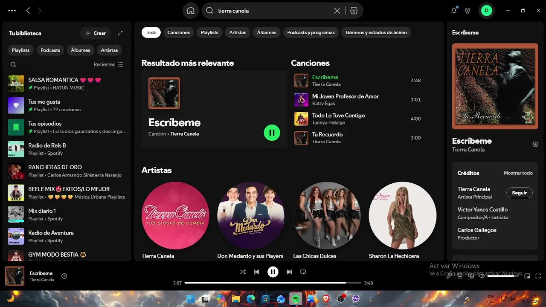
Task: Filter library by Playlists chip
Action: point(21,50)
